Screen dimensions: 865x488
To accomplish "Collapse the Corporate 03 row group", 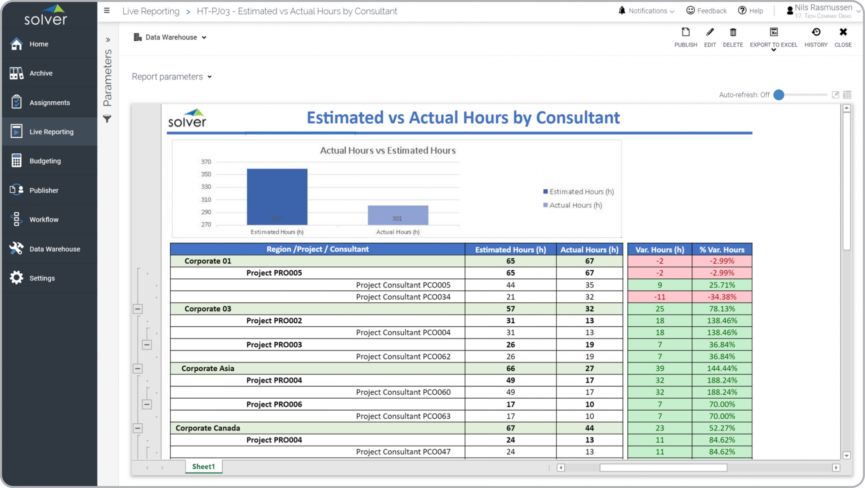I will pyautogui.click(x=138, y=309).
